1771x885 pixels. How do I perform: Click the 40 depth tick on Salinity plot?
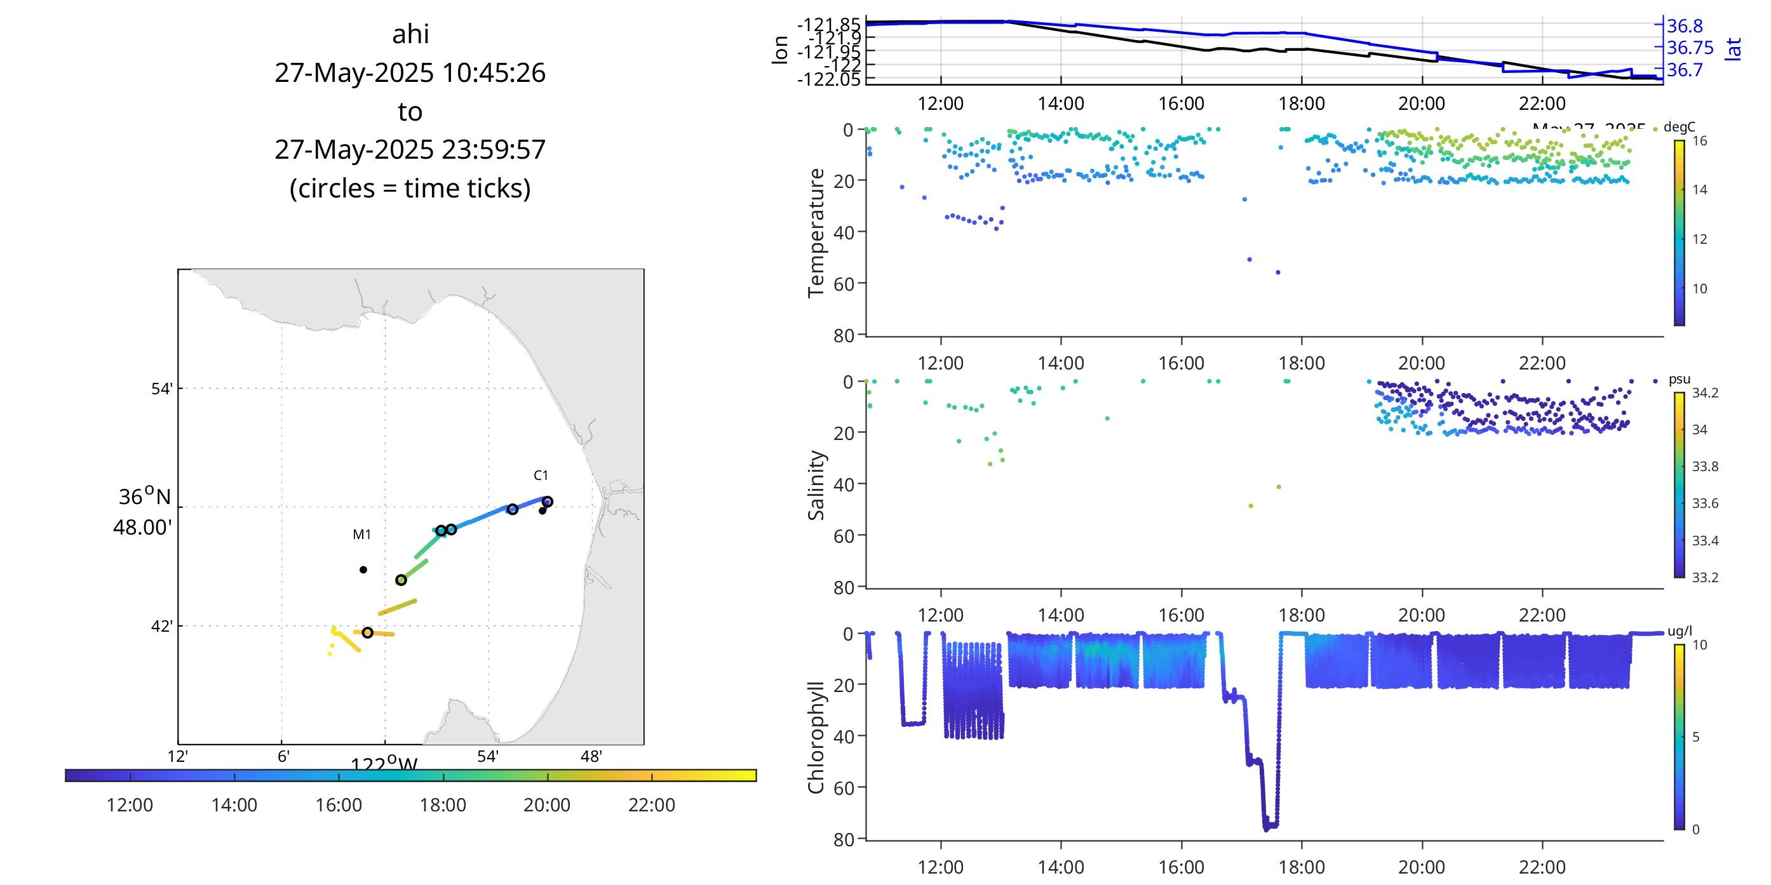pyautogui.click(x=844, y=484)
